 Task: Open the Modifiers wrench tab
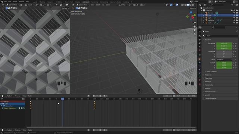pos(199,63)
